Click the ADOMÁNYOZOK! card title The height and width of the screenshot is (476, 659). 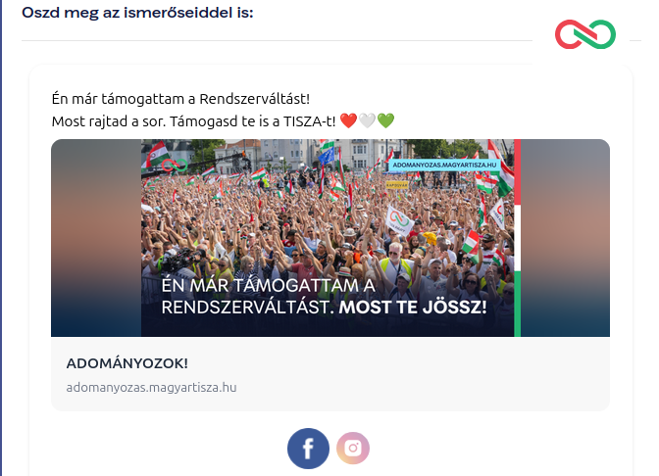(127, 363)
